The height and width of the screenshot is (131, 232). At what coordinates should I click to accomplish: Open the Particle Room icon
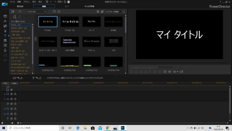click(5, 31)
